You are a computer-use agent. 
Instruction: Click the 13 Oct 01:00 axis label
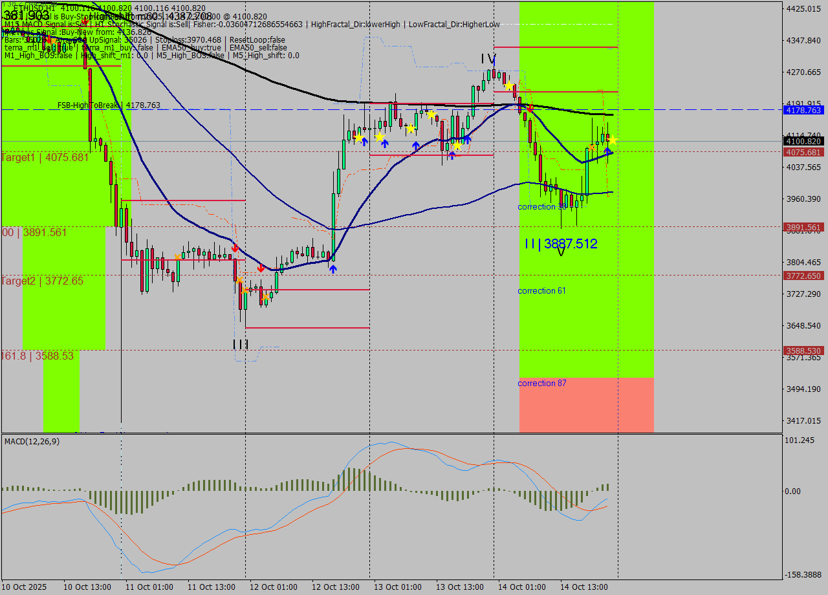tap(397, 587)
